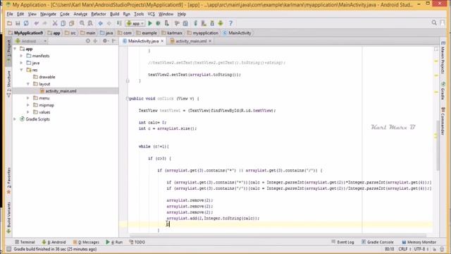Click the fold toggle beside onClick method
The height and width of the screenshot is (254, 451).
(128, 99)
